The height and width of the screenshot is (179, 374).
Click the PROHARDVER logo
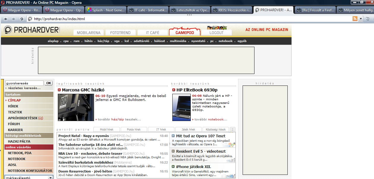32,30
